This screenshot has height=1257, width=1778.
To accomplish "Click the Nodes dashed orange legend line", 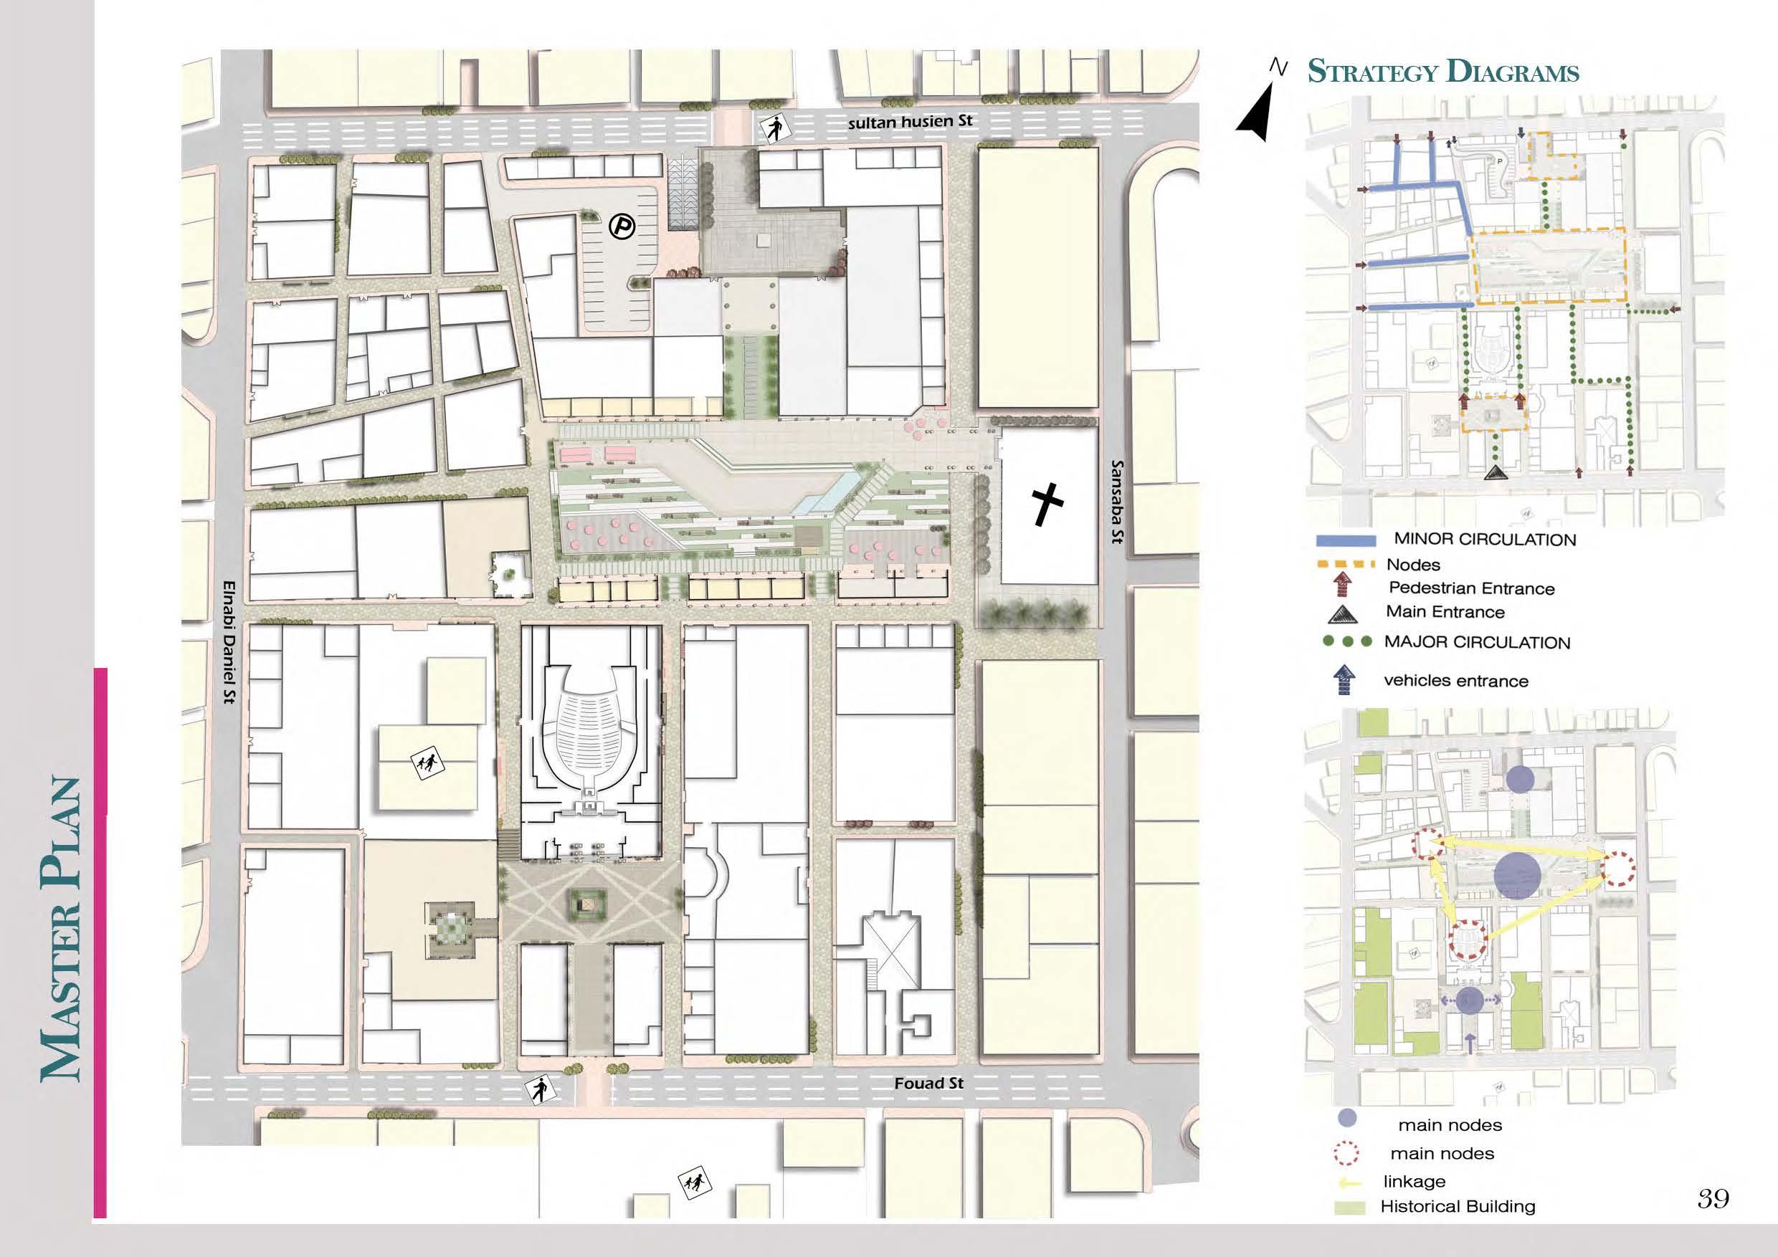I will pyautogui.click(x=1346, y=563).
